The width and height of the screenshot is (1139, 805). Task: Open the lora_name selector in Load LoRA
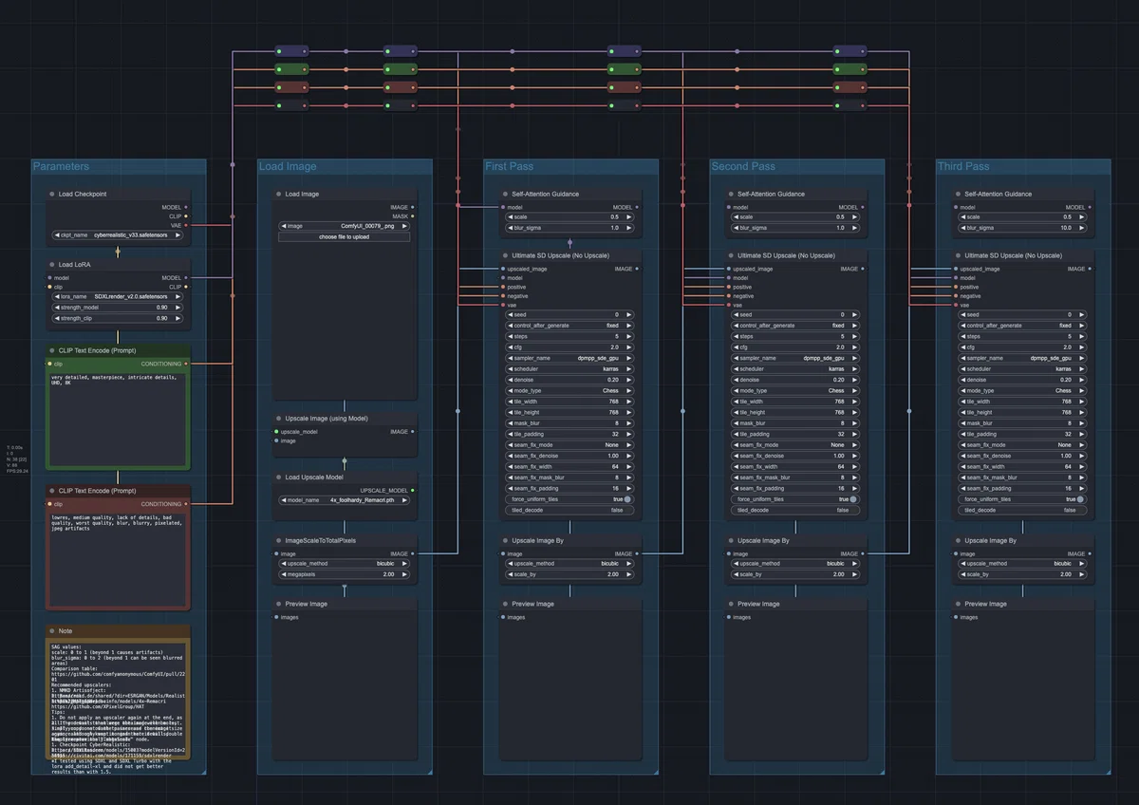tap(118, 296)
